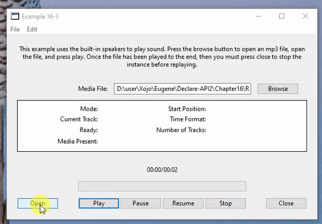Click the Open button

pos(38,203)
